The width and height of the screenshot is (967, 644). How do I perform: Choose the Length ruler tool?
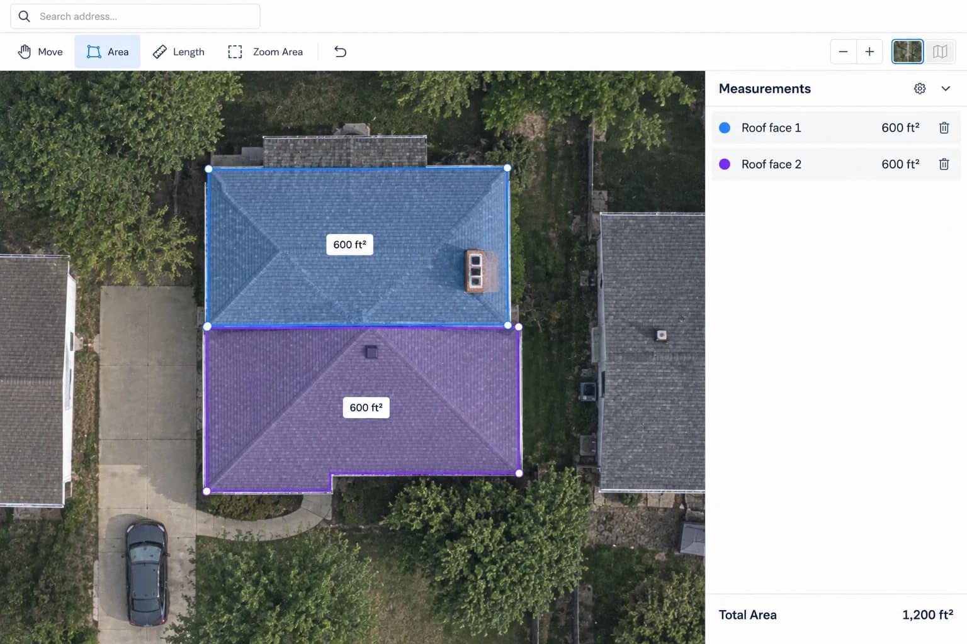(179, 52)
